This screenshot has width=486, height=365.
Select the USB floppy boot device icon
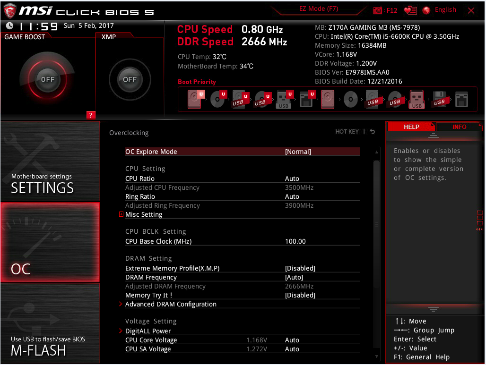(x=440, y=99)
